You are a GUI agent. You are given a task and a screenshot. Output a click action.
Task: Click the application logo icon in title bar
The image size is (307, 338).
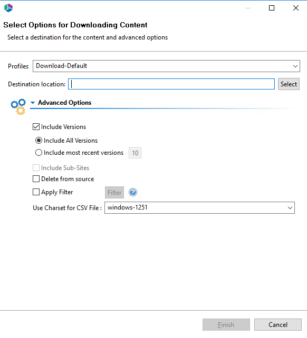(x=8, y=8)
